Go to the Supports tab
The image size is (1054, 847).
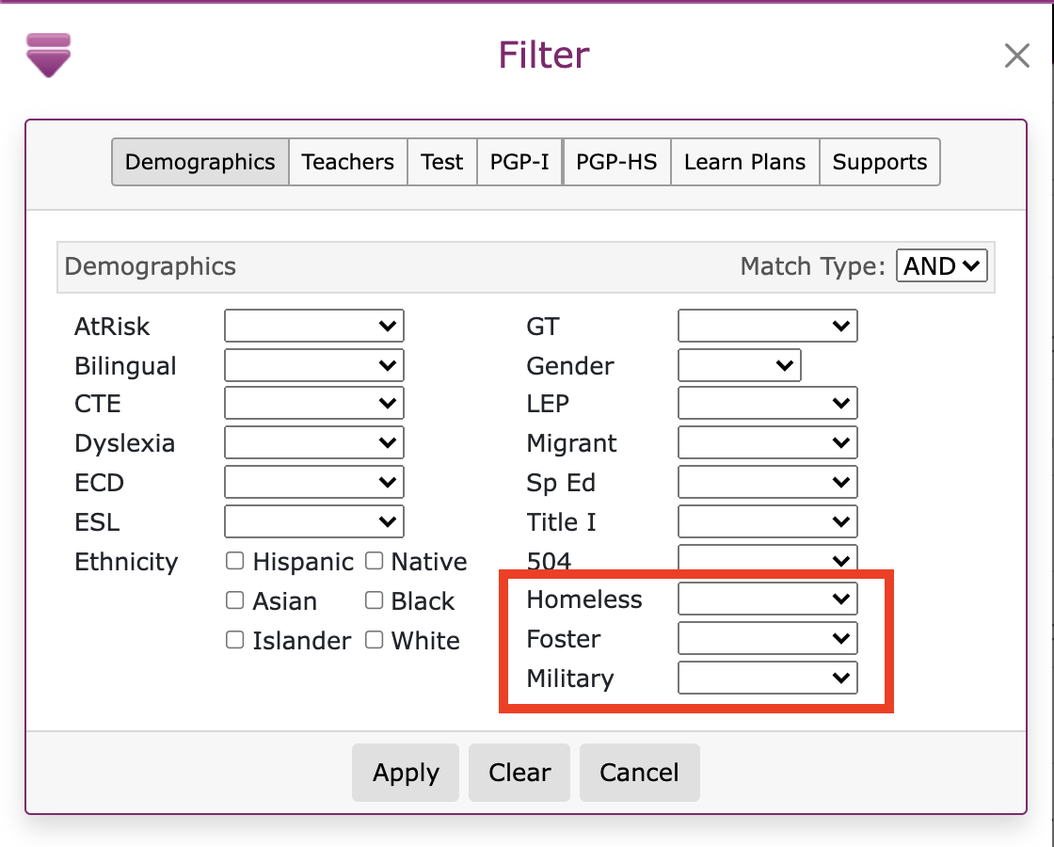point(879,162)
